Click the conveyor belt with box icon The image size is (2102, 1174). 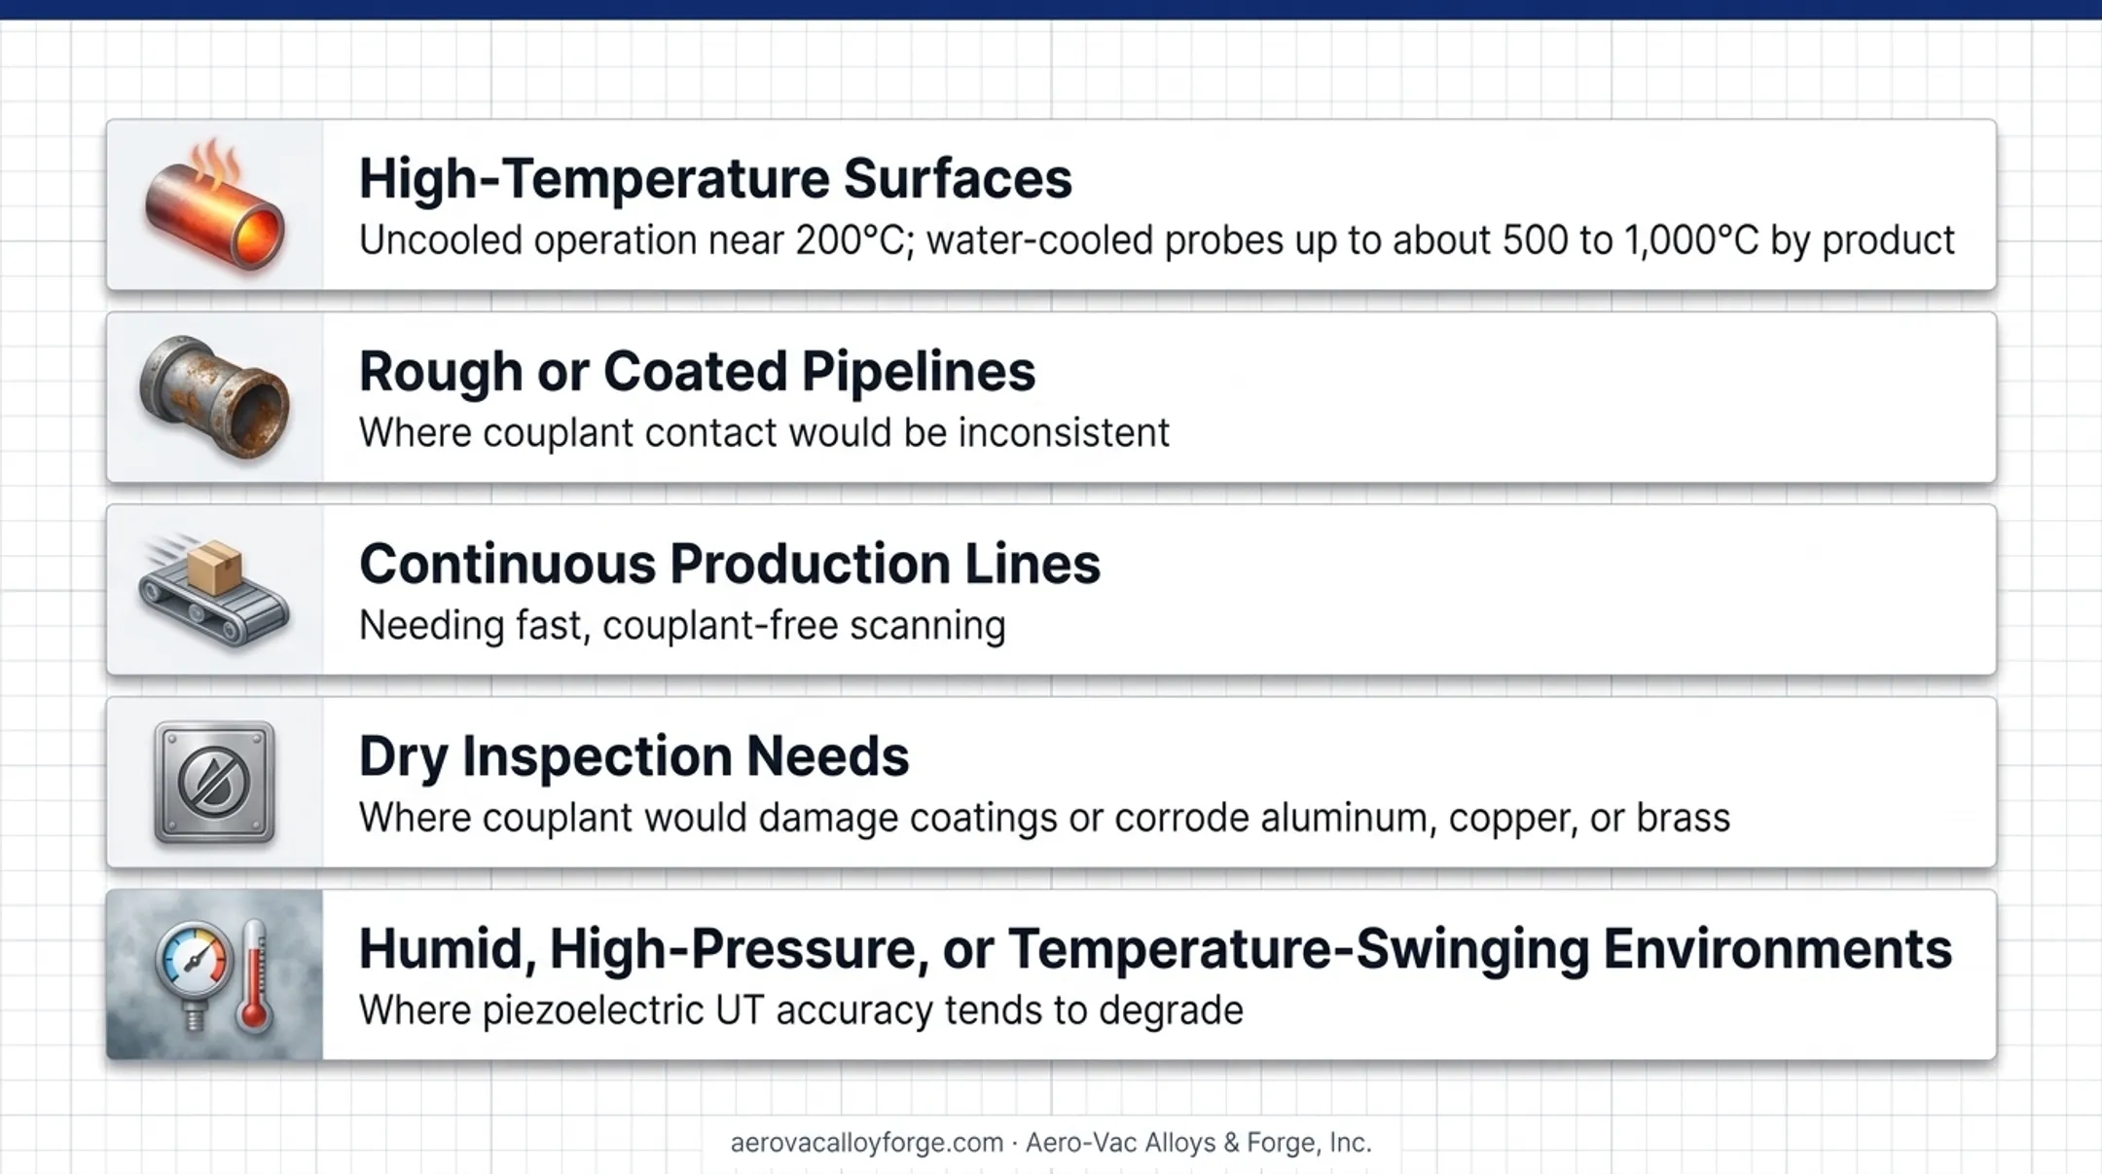pyautogui.click(x=214, y=590)
